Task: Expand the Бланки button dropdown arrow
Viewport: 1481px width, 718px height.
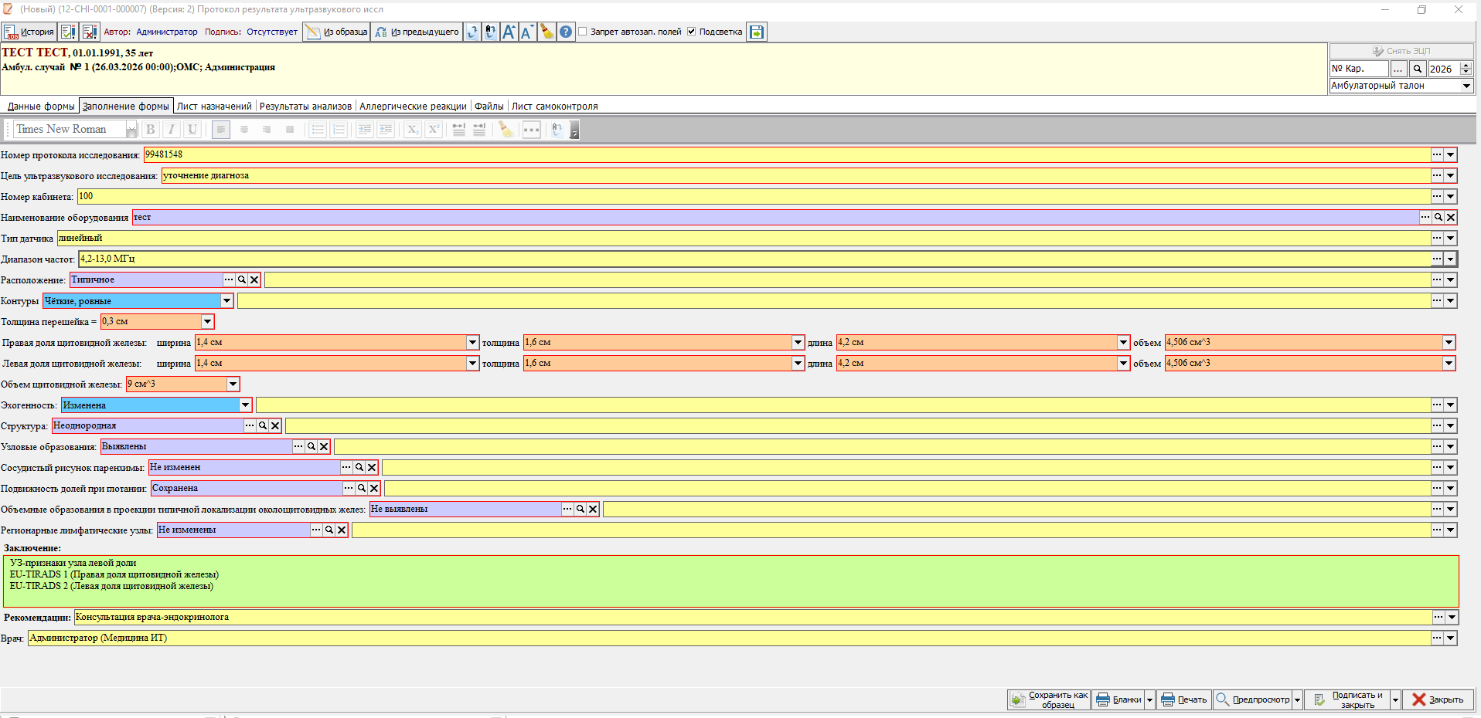Action: tap(1149, 699)
